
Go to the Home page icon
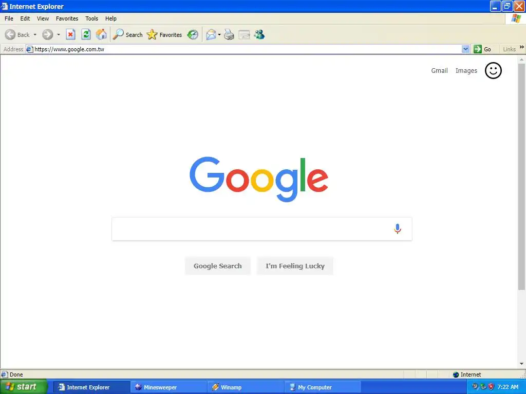(101, 34)
